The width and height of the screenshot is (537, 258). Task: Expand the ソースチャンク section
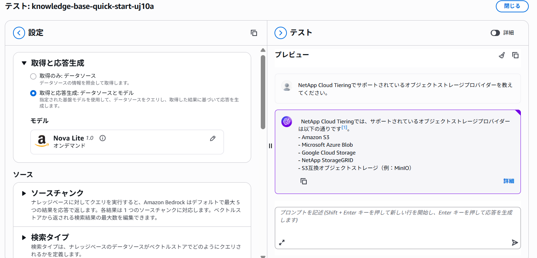(24, 193)
